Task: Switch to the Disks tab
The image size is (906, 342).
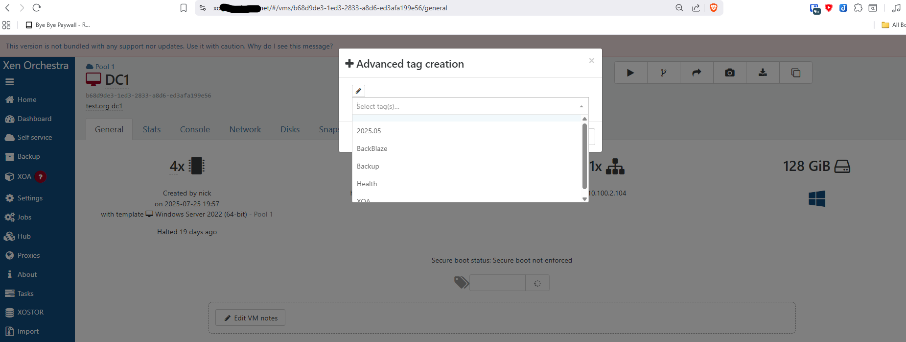Action: click(x=290, y=129)
